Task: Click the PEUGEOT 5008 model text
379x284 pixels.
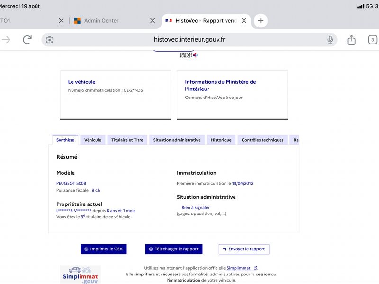Action: (72, 183)
